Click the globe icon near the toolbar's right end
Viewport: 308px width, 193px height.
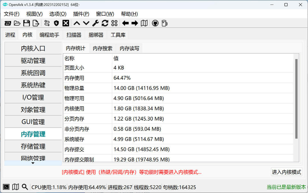point(155,23)
